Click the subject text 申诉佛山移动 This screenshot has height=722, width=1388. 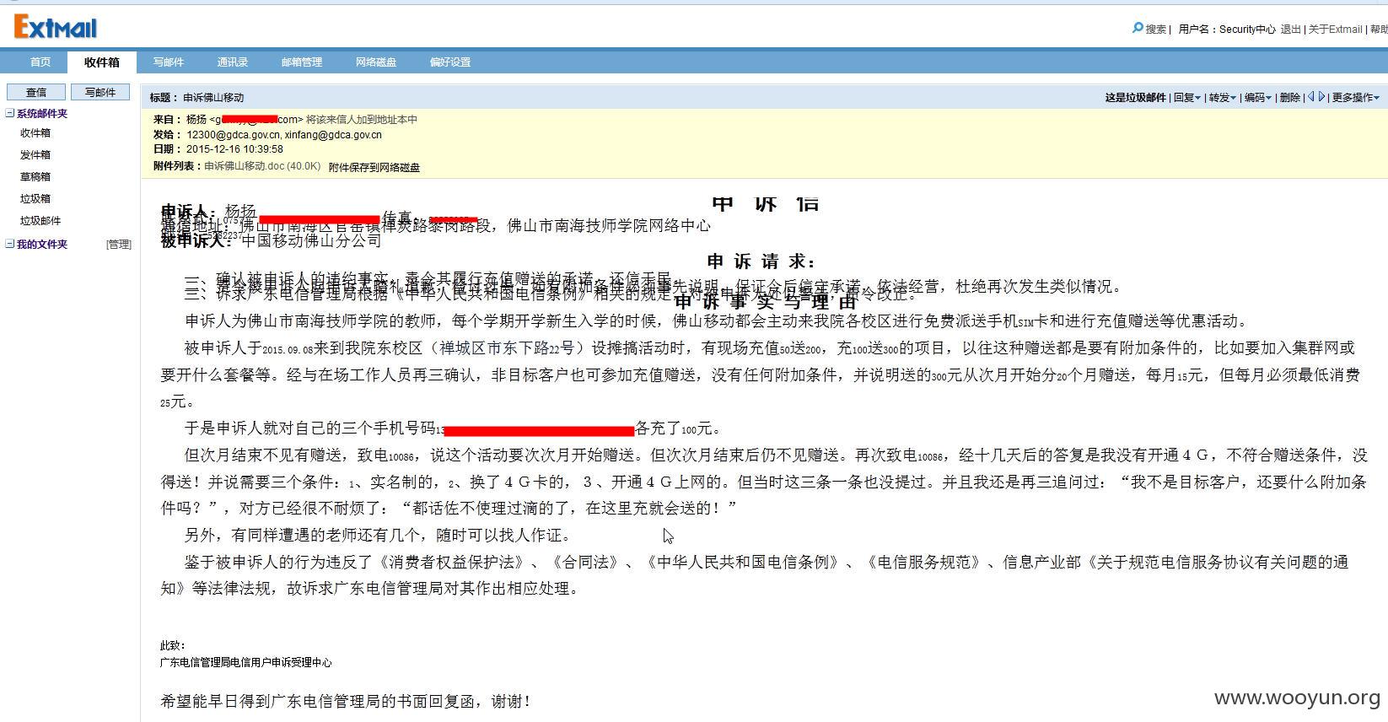(213, 98)
